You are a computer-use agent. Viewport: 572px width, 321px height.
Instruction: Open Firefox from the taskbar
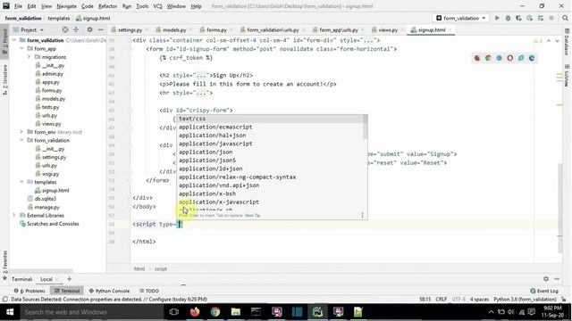coord(195,312)
